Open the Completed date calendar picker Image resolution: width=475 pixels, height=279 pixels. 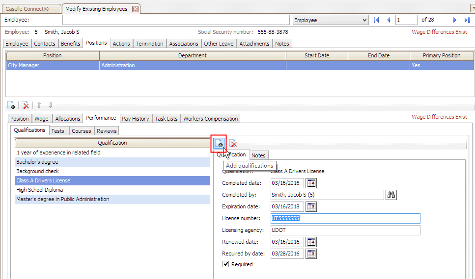pyautogui.click(x=311, y=183)
